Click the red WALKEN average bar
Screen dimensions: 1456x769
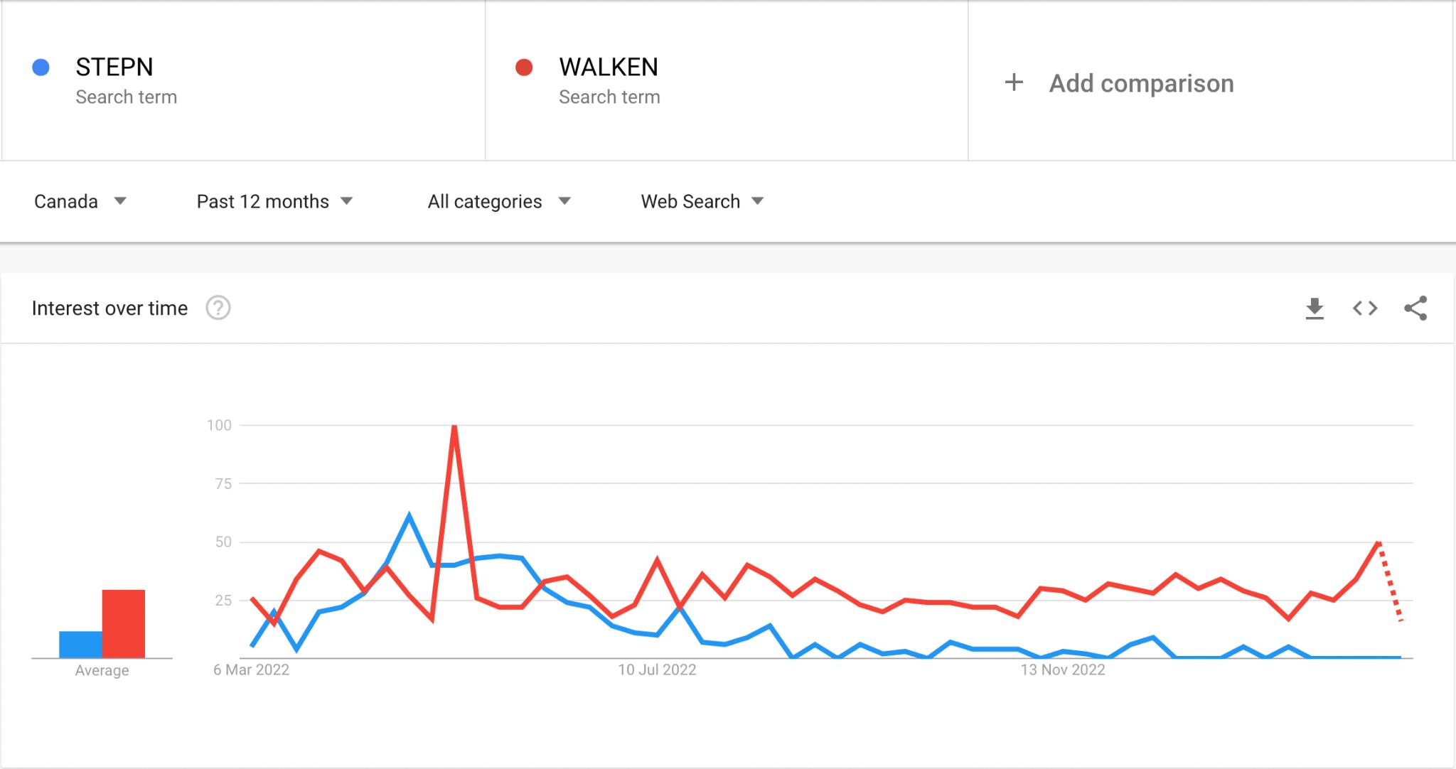click(x=124, y=623)
